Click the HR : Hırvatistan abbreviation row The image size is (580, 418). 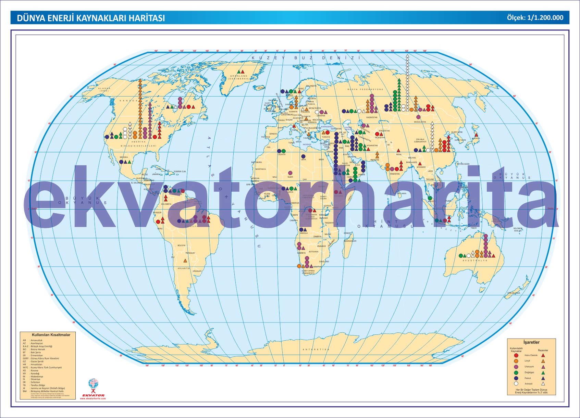(x=33, y=365)
